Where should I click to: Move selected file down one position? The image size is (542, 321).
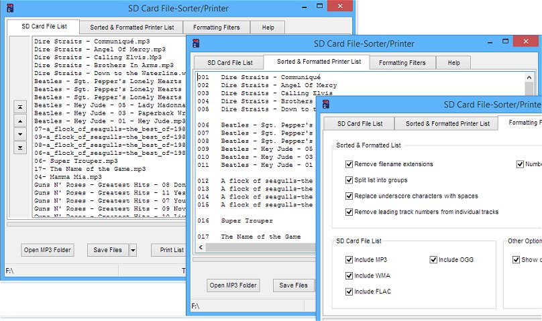(x=20, y=134)
